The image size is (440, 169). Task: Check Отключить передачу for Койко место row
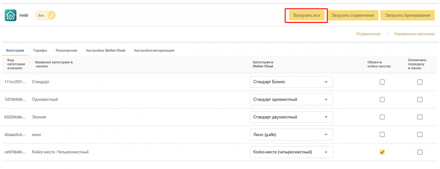(419, 152)
